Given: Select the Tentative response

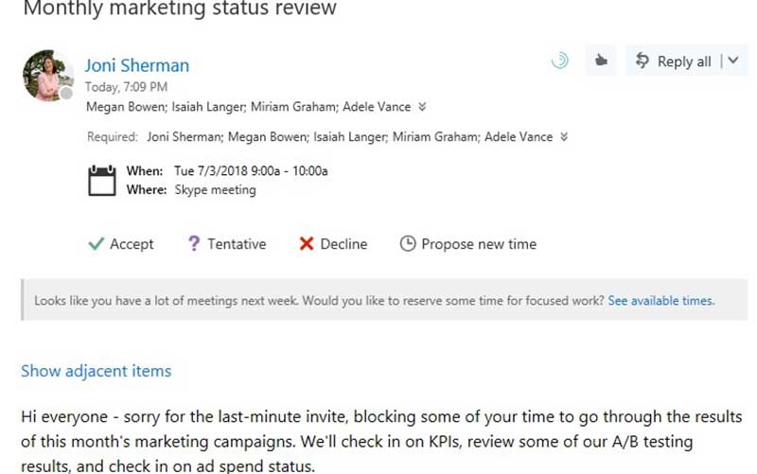Looking at the screenshot, I should click(237, 244).
